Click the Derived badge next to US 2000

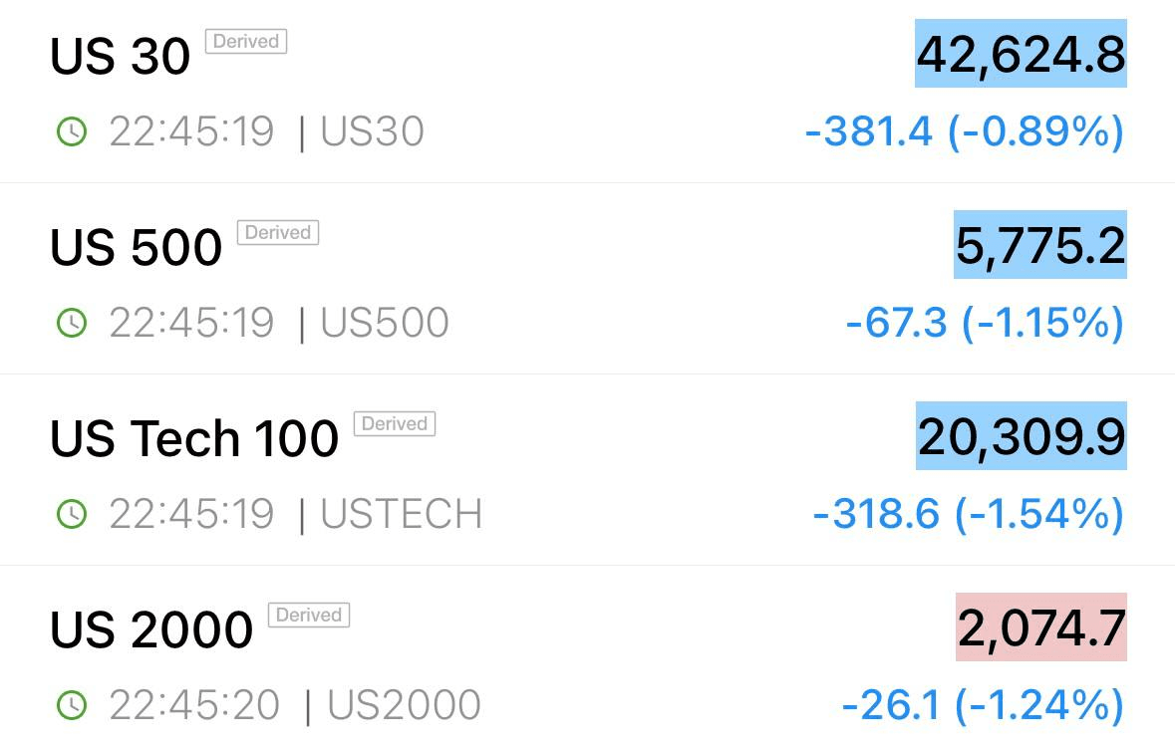click(309, 615)
